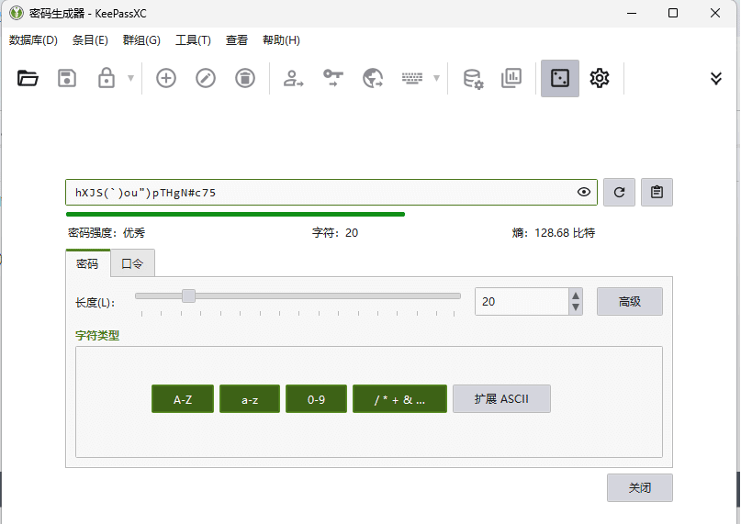741x524 pixels.
Task: Click the save database icon
Action: [67, 78]
